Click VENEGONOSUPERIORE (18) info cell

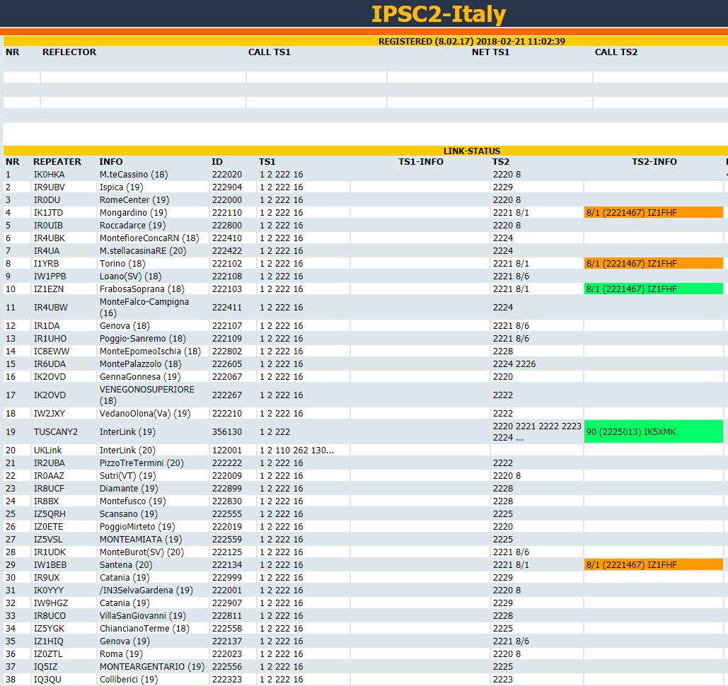pos(154,395)
